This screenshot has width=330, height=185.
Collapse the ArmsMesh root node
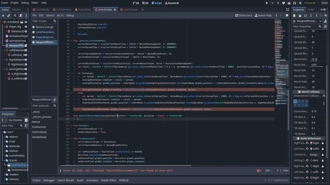click(x=2, y=22)
